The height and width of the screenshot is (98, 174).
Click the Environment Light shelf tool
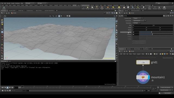[119, 8]
